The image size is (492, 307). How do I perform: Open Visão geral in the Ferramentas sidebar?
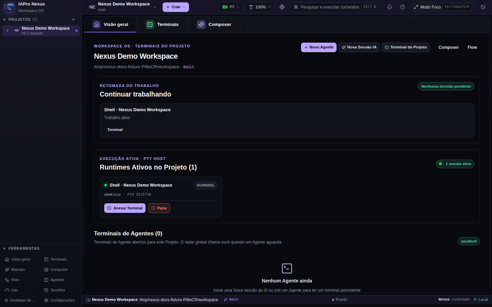click(18, 259)
